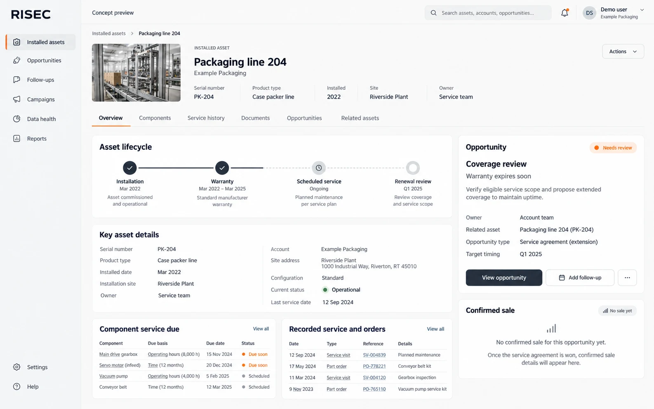Click the Installation lifecycle checkmark marker
This screenshot has width=654, height=409.
click(130, 168)
